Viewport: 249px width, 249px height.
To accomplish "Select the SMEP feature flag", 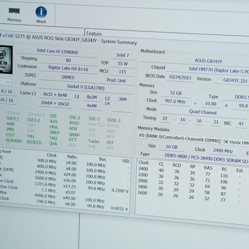I will coord(54,133).
